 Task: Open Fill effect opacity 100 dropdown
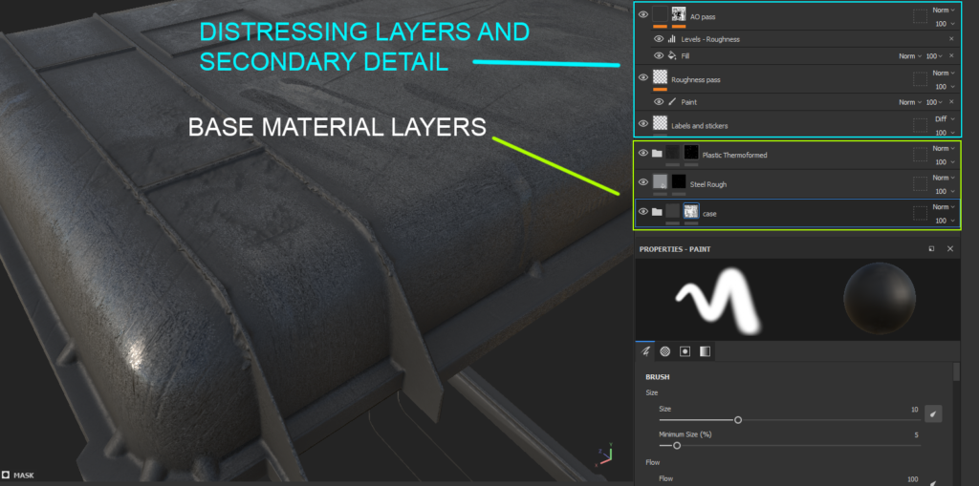pyautogui.click(x=935, y=56)
